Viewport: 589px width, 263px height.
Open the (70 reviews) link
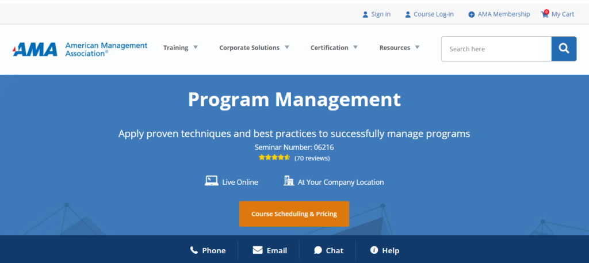312,158
